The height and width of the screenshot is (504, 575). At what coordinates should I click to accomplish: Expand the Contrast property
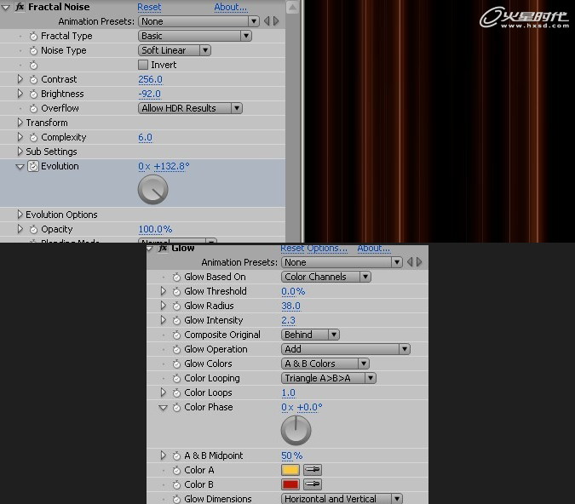[x=20, y=79]
